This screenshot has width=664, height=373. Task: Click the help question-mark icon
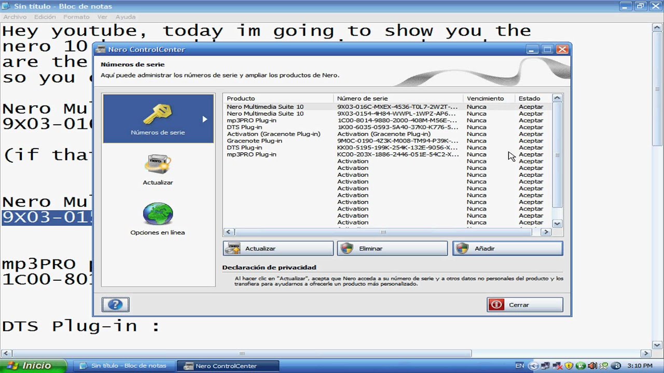tap(115, 305)
